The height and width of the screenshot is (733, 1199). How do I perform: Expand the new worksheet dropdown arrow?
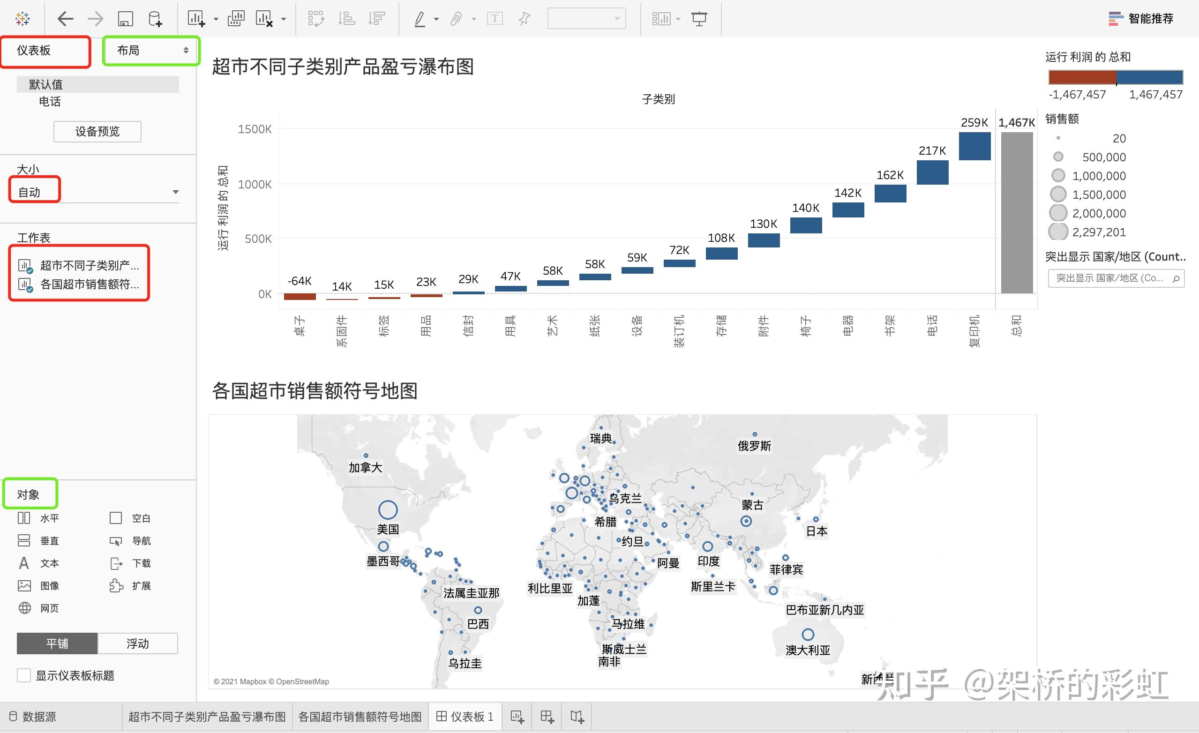pyautogui.click(x=216, y=20)
